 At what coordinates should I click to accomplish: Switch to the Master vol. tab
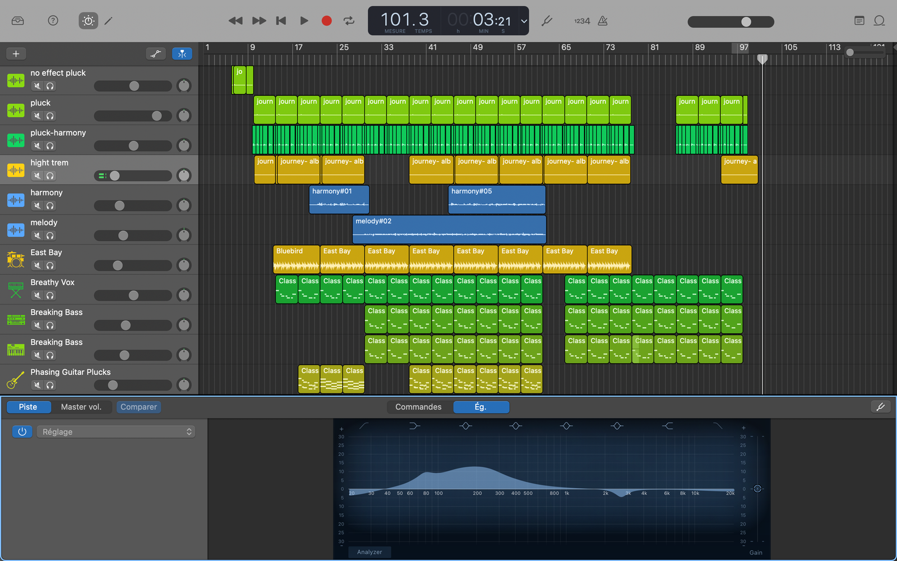coord(81,407)
